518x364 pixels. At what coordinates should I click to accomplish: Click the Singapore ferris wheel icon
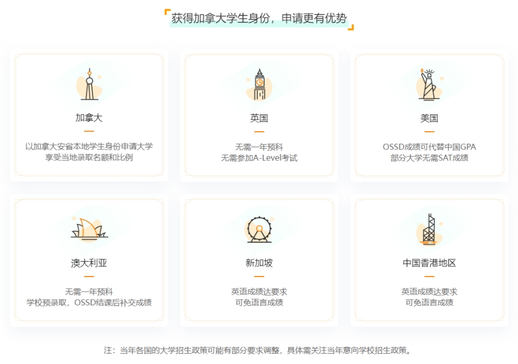click(x=260, y=229)
